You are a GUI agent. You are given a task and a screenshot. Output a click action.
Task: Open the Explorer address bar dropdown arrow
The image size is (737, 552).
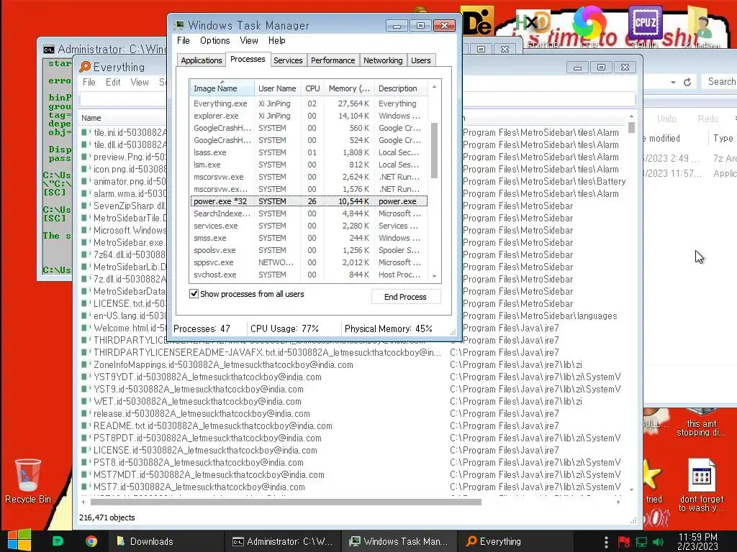tap(673, 82)
